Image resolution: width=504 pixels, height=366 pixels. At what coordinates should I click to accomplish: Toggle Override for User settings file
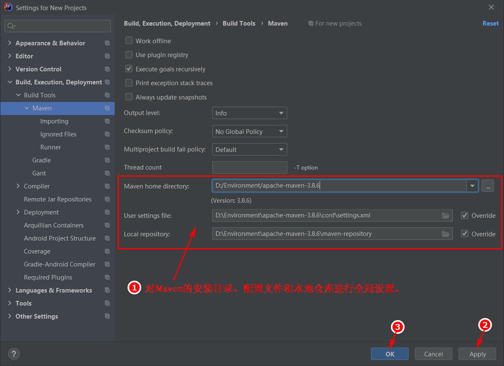pos(465,215)
